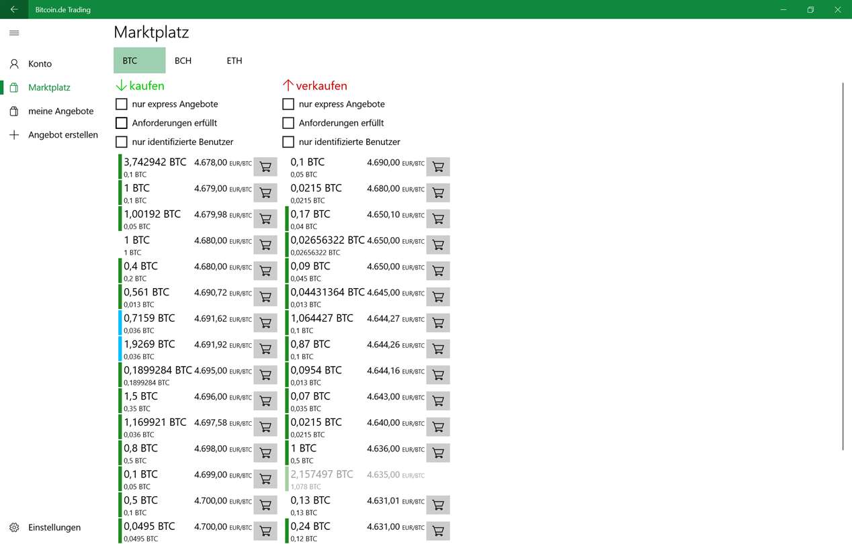Click cart for 3,742942 BTC buy offer
Viewport: 852px width, 544px height.
point(265,167)
